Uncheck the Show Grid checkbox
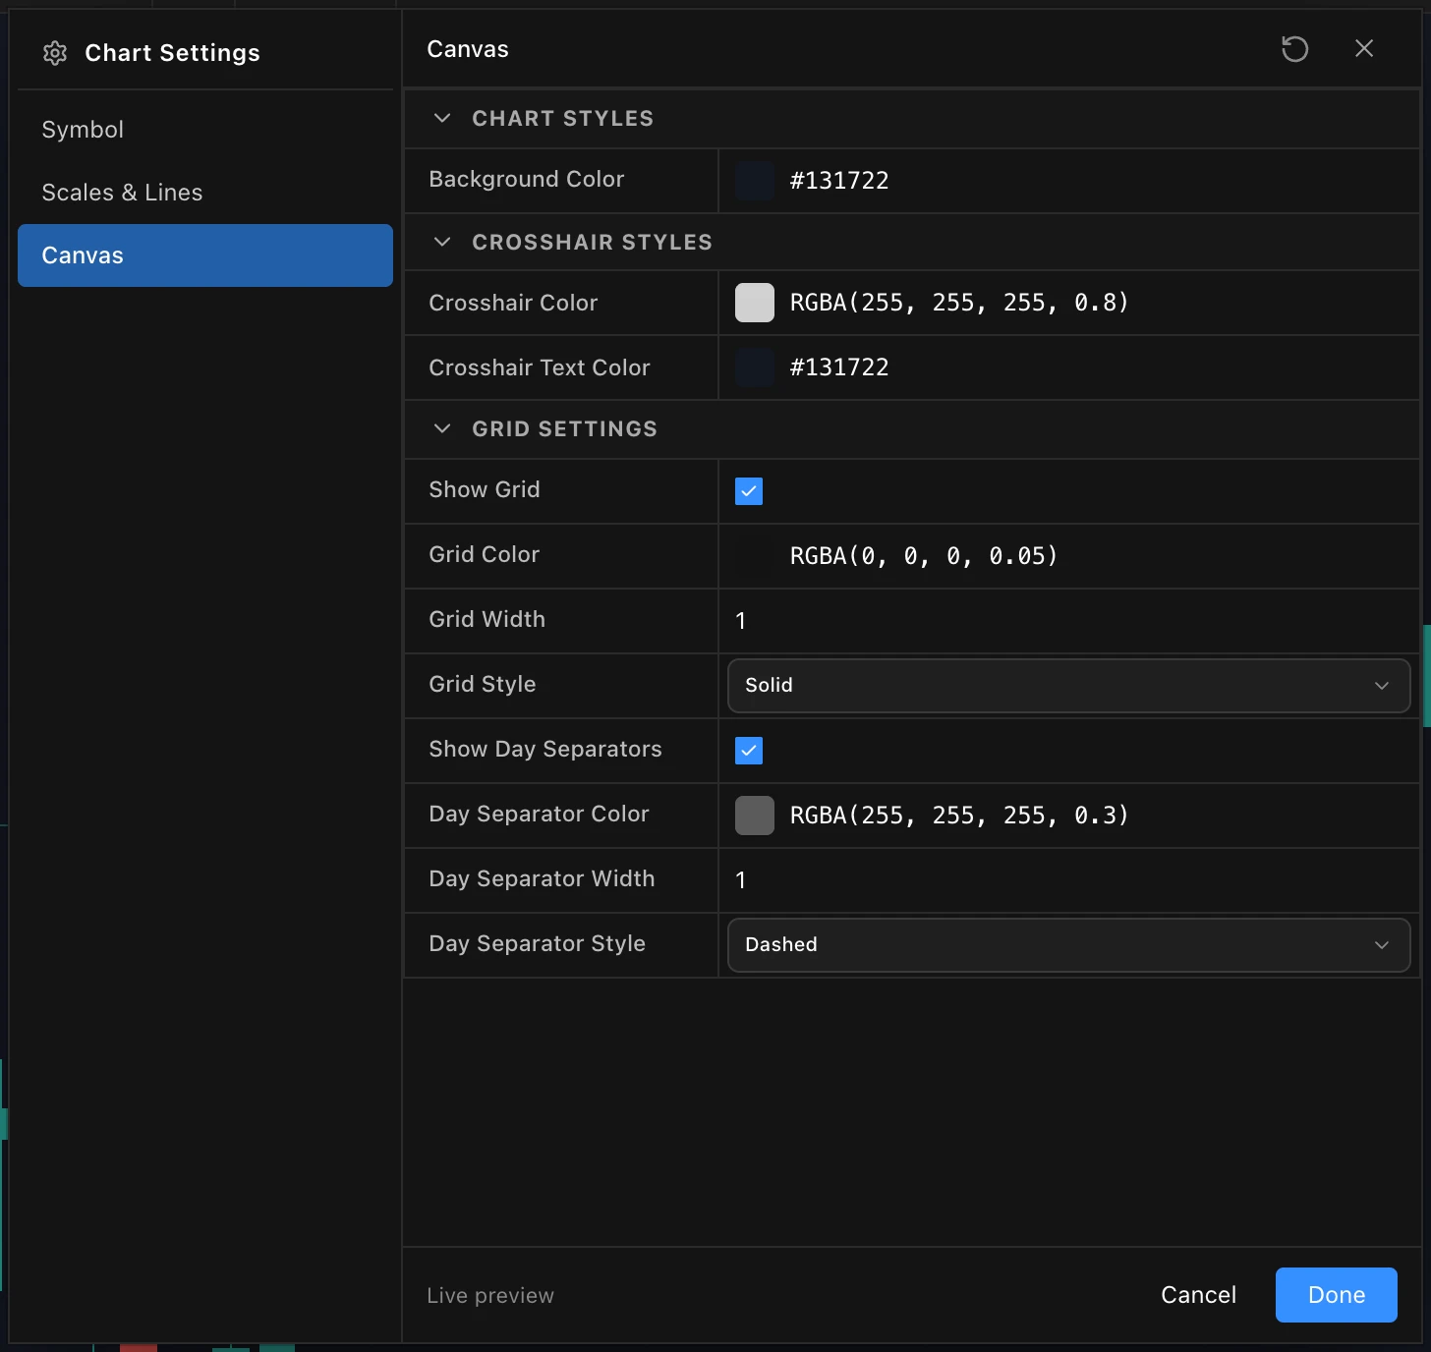Screen dimensions: 1431x1352 tap(749, 491)
